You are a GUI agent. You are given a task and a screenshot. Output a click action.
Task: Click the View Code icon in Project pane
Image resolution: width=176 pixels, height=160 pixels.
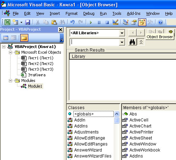pyautogui.click(x=6, y=38)
